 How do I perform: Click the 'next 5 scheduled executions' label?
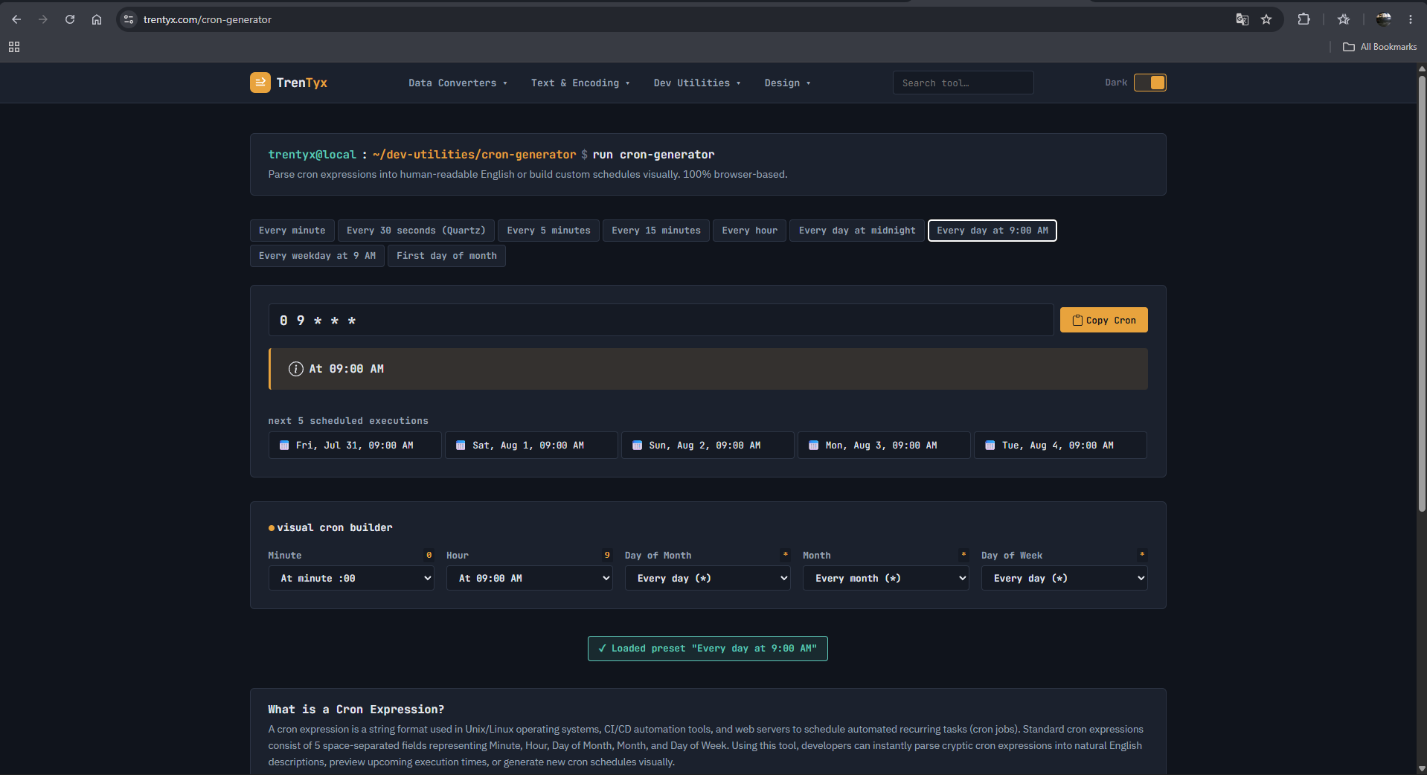pyautogui.click(x=348, y=421)
